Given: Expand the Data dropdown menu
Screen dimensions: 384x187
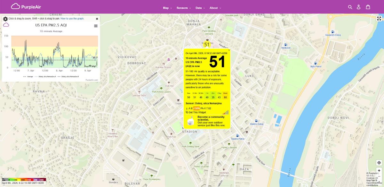Looking at the screenshot, I should (x=200, y=8).
